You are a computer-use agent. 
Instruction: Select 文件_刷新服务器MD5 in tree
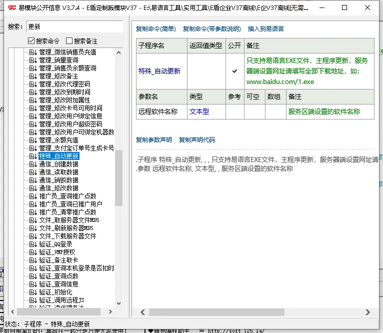pos(66,228)
